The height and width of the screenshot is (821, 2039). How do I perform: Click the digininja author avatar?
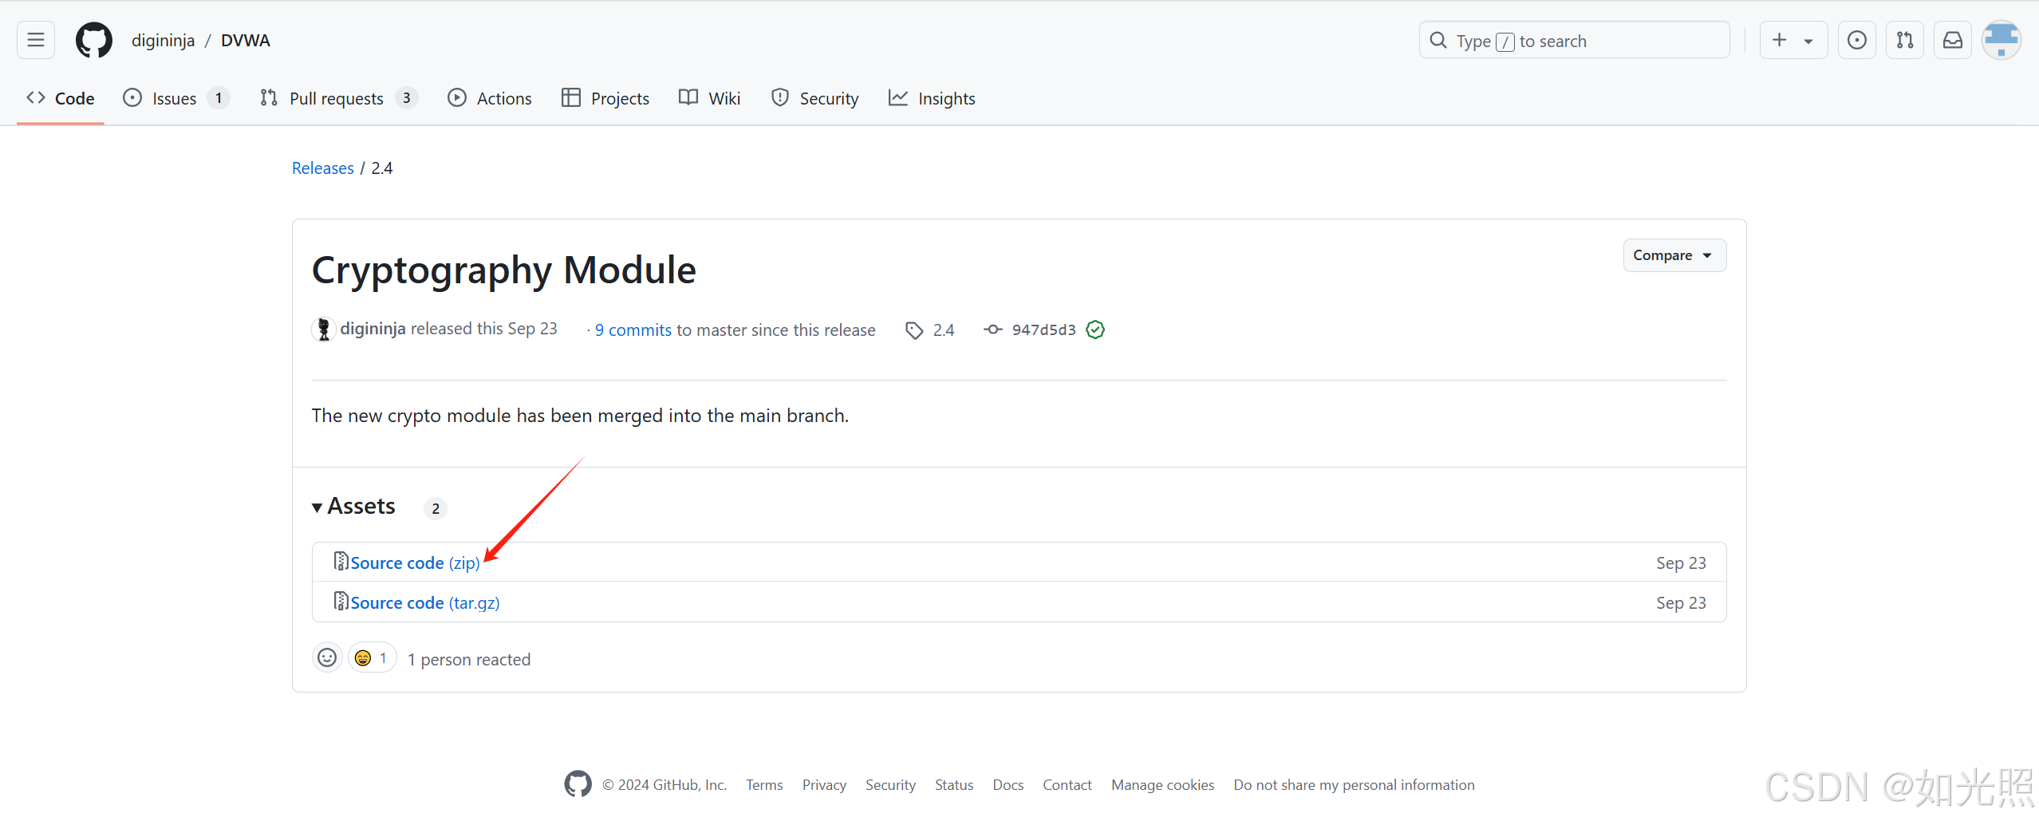click(x=323, y=329)
